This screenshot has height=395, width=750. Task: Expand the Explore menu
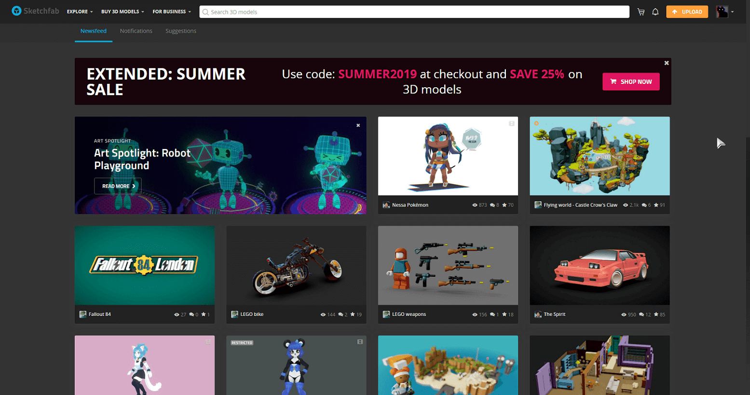(x=80, y=12)
